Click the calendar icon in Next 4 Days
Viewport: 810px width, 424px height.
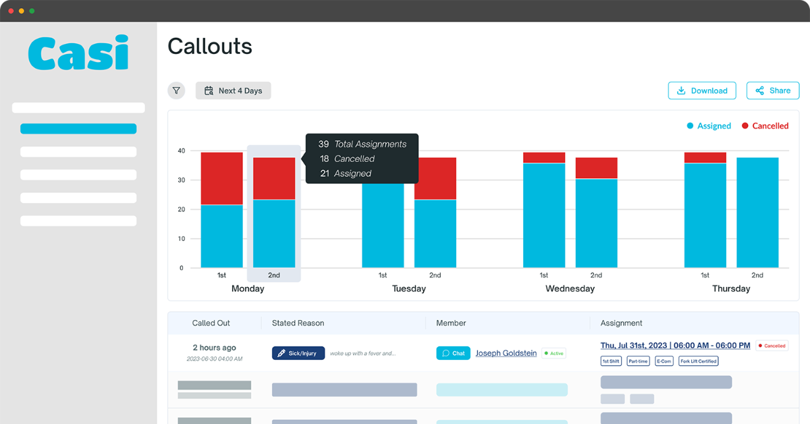209,90
